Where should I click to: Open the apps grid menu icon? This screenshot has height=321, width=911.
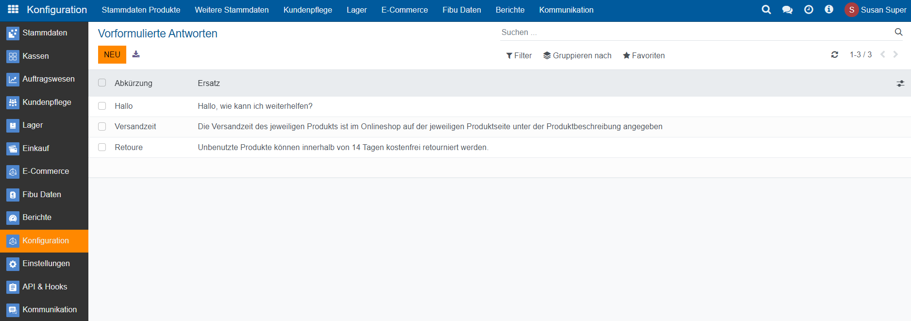tap(13, 10)
